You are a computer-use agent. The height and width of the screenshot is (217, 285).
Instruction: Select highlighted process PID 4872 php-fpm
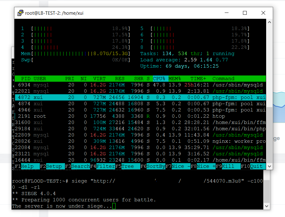[x=140, y=97]
